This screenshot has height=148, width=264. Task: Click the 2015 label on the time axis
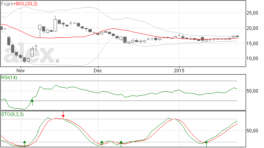pyautogui.click(x=179, y=70)
